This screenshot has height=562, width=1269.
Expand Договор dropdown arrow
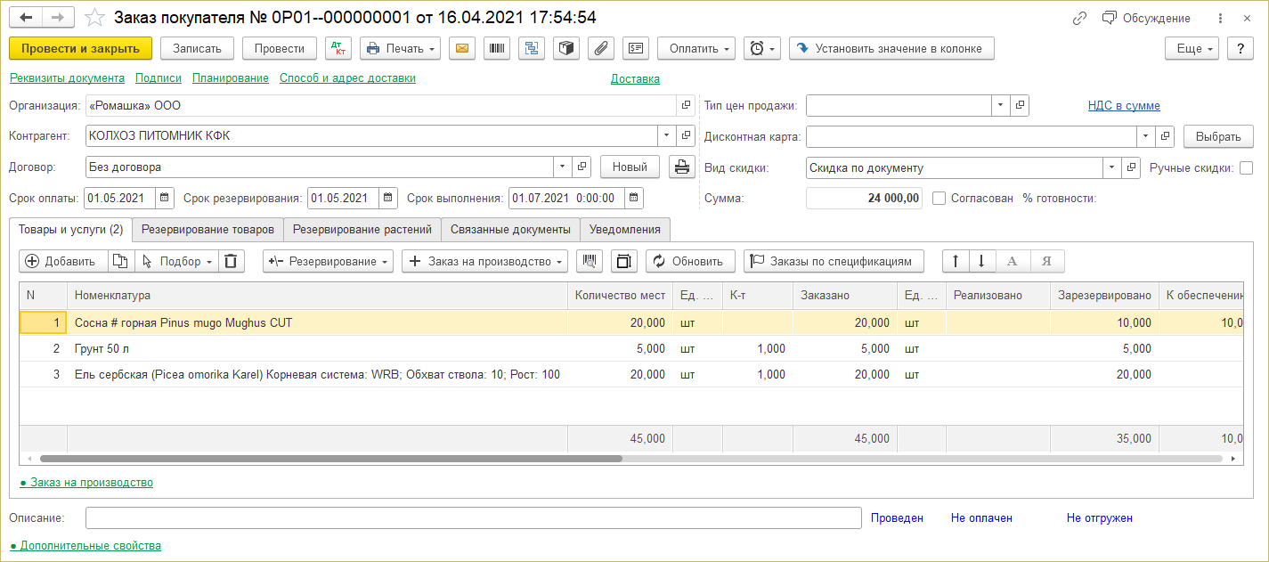(x=562, y=167)
